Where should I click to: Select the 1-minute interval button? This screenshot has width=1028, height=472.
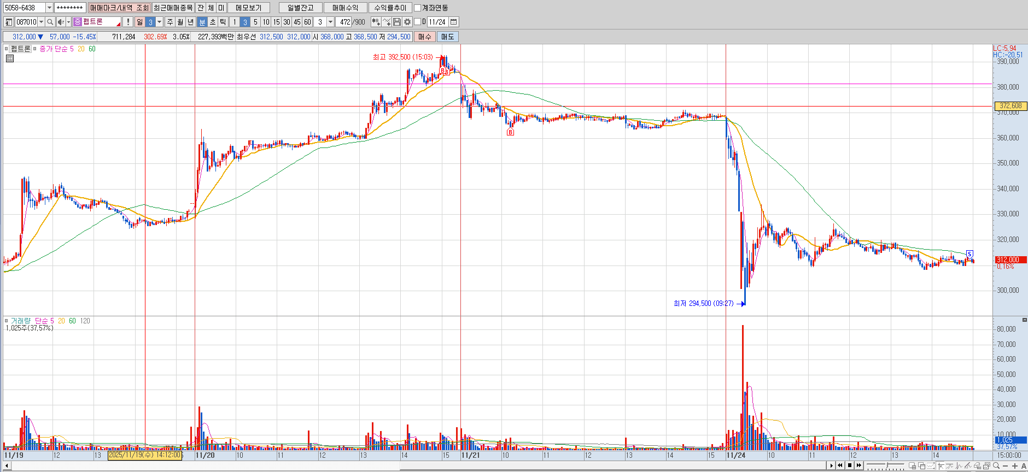[x=235, y=22]
